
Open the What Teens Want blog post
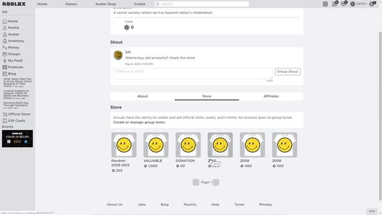[17, 82]
